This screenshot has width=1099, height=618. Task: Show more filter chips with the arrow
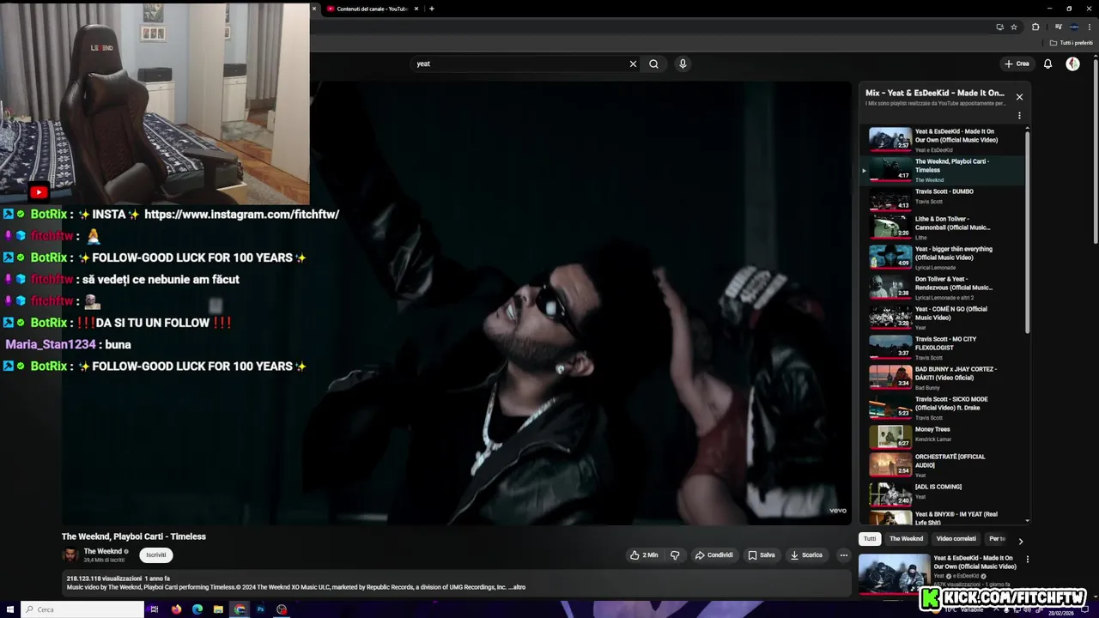(1020, 541)
